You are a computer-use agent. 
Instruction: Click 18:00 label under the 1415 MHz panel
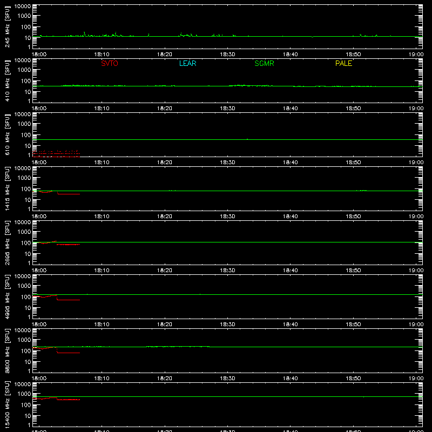(x=39, y=217)
